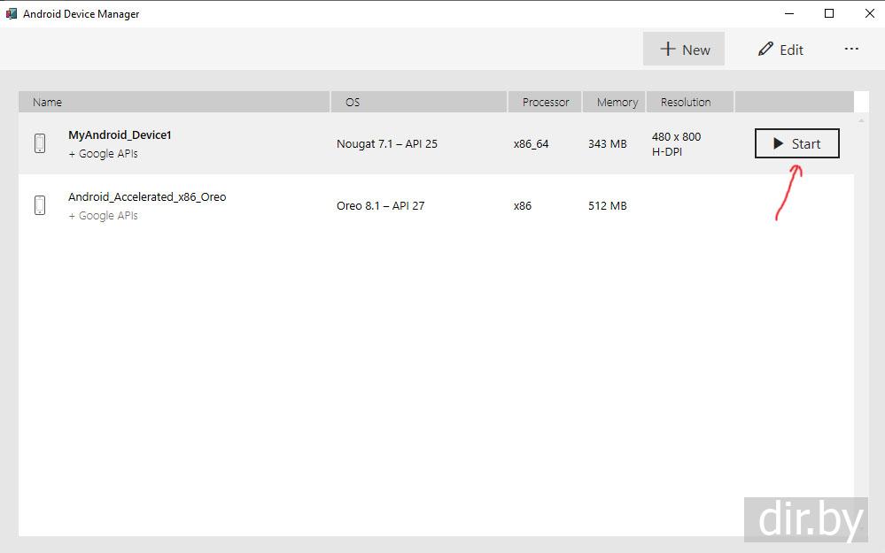Click the Android Device Manager title bar icon

click(x=12, y=13)
